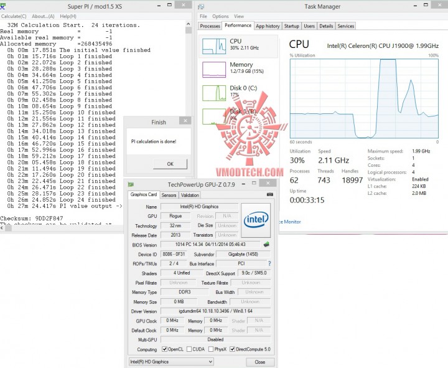Click the Up time value 0:00:33:15
Viewport: 448px width, 368px height.
click(307, 200)
